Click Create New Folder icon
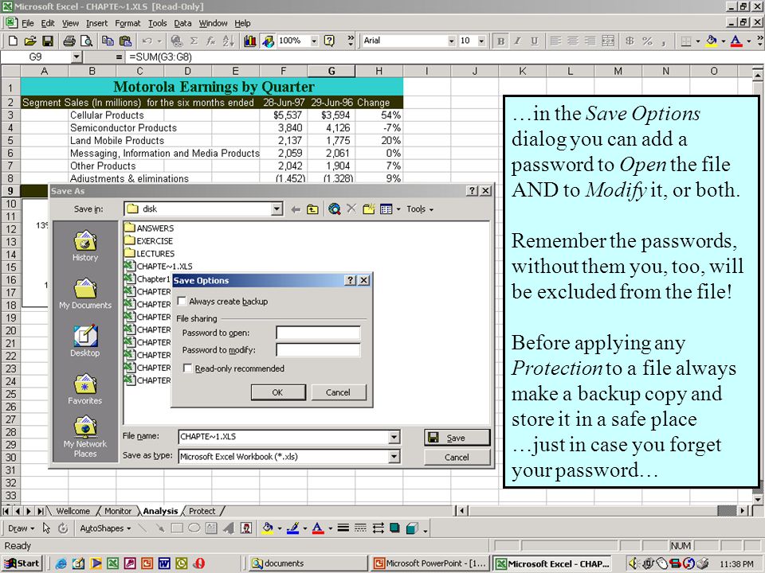This screenshot has height=573, width=765. pos(369,209)
